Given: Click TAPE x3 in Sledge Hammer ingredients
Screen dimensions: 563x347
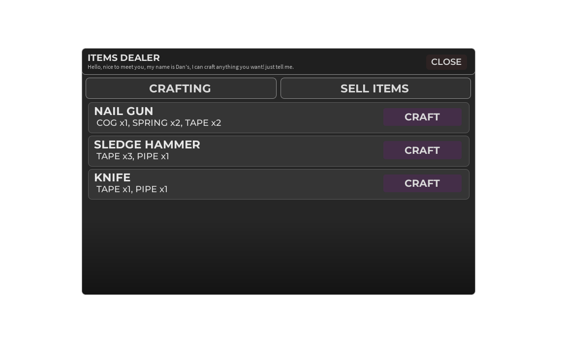Looking at the screenshot, I should coord(115,156).
